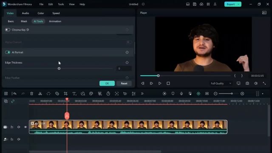Screen dimensions: 272x153
Task: Switch to the Video properties tab
Action: [x=10, y=13]
